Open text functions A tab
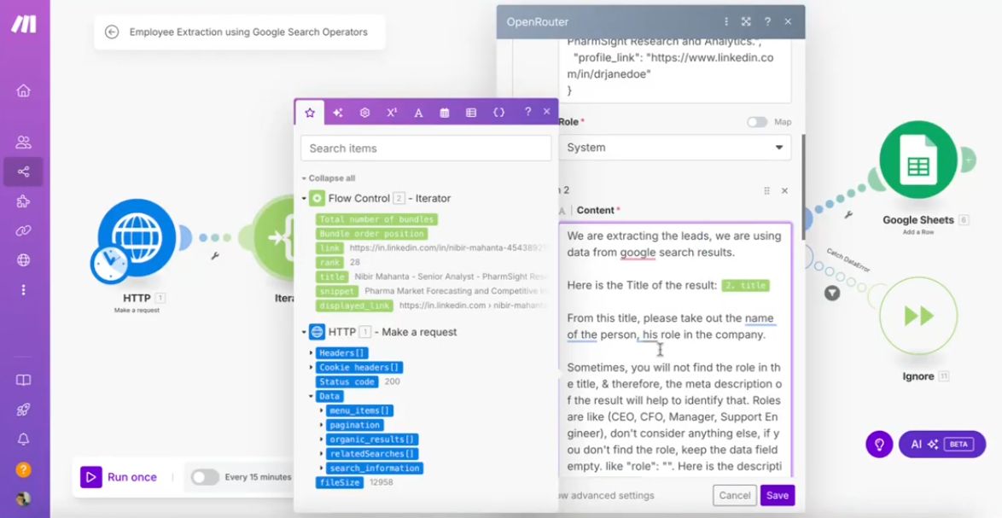 click(x=418, y=113)
